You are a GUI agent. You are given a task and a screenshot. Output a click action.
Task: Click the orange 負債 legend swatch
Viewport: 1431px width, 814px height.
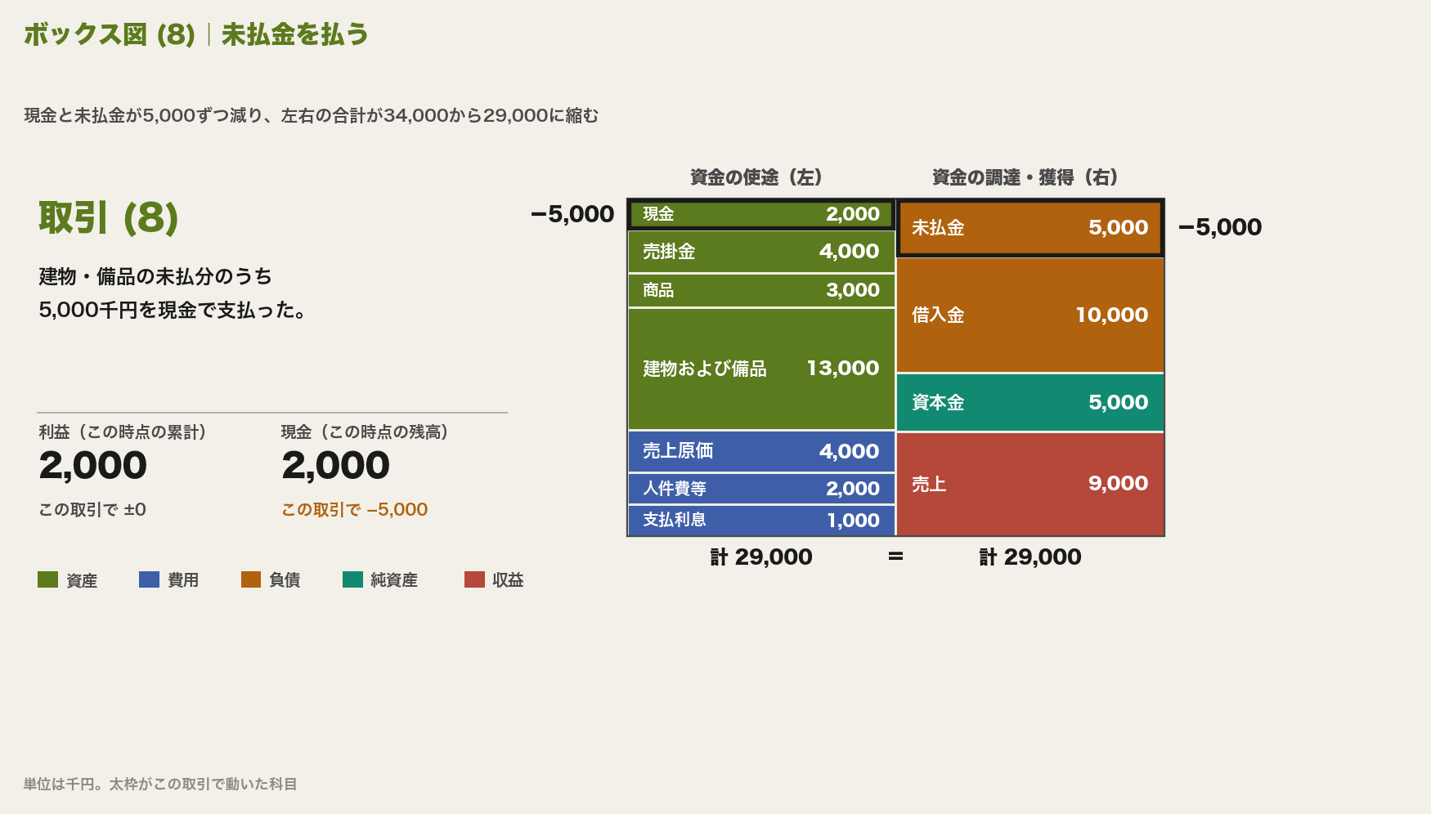point(251,579)
